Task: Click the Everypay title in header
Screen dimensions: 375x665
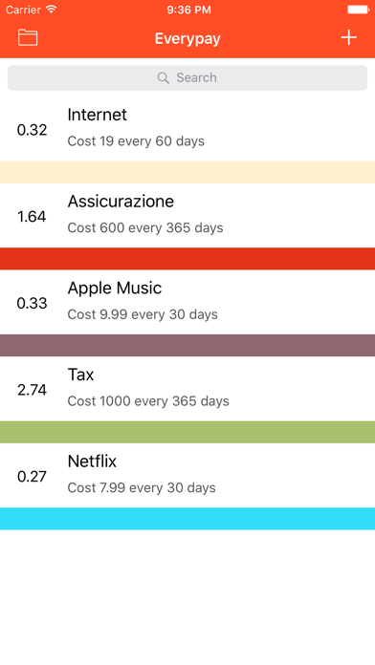Action: [187, 38]
